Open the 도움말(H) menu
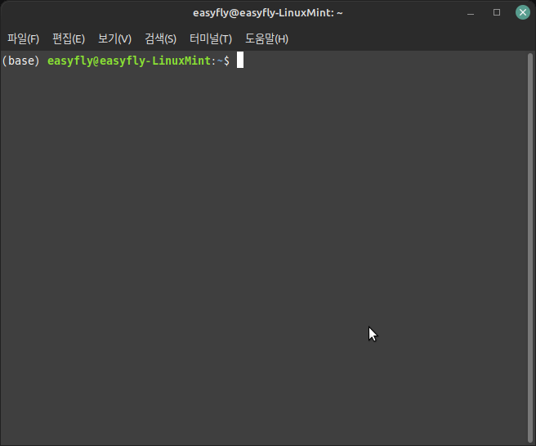The image size is (536, 446). [266, 38]
